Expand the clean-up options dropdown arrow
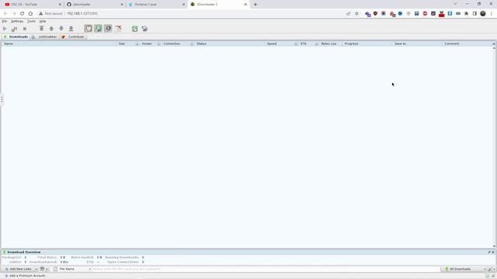Viewport: 497px width, 279px height. coord(47,269)
